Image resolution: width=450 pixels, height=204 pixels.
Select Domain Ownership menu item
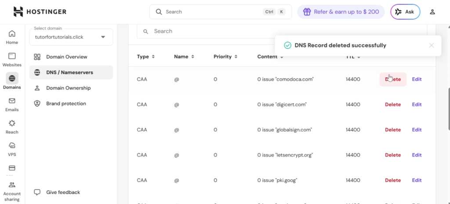68,88
